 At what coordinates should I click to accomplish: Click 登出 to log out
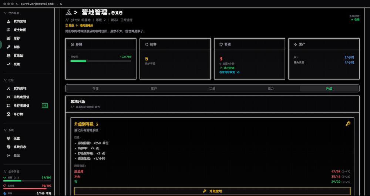17,156
